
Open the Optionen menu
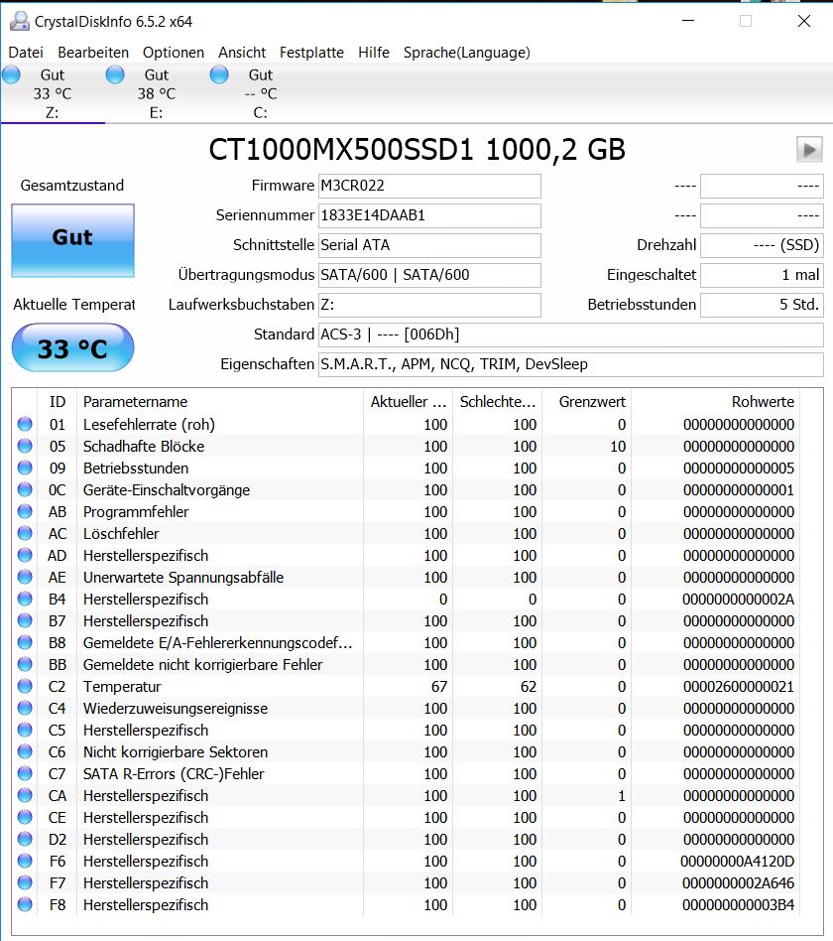coord(174,53)
